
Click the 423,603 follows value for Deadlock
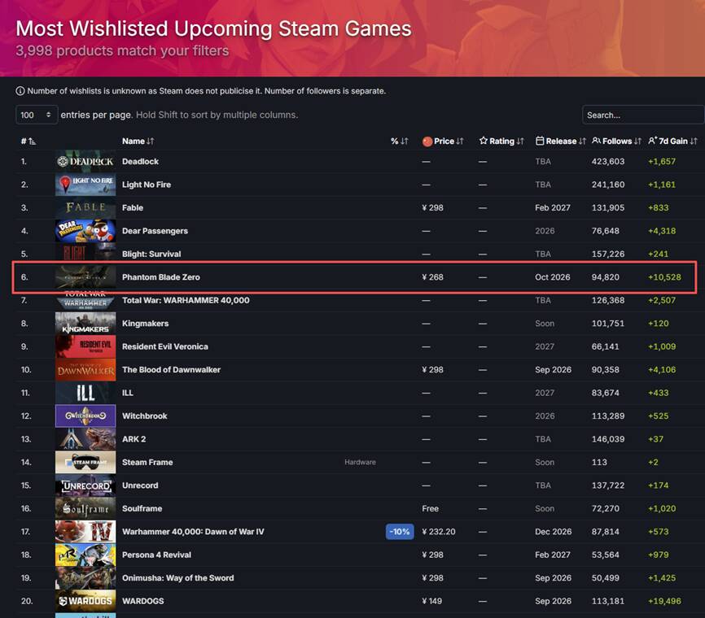coord(608,161)
